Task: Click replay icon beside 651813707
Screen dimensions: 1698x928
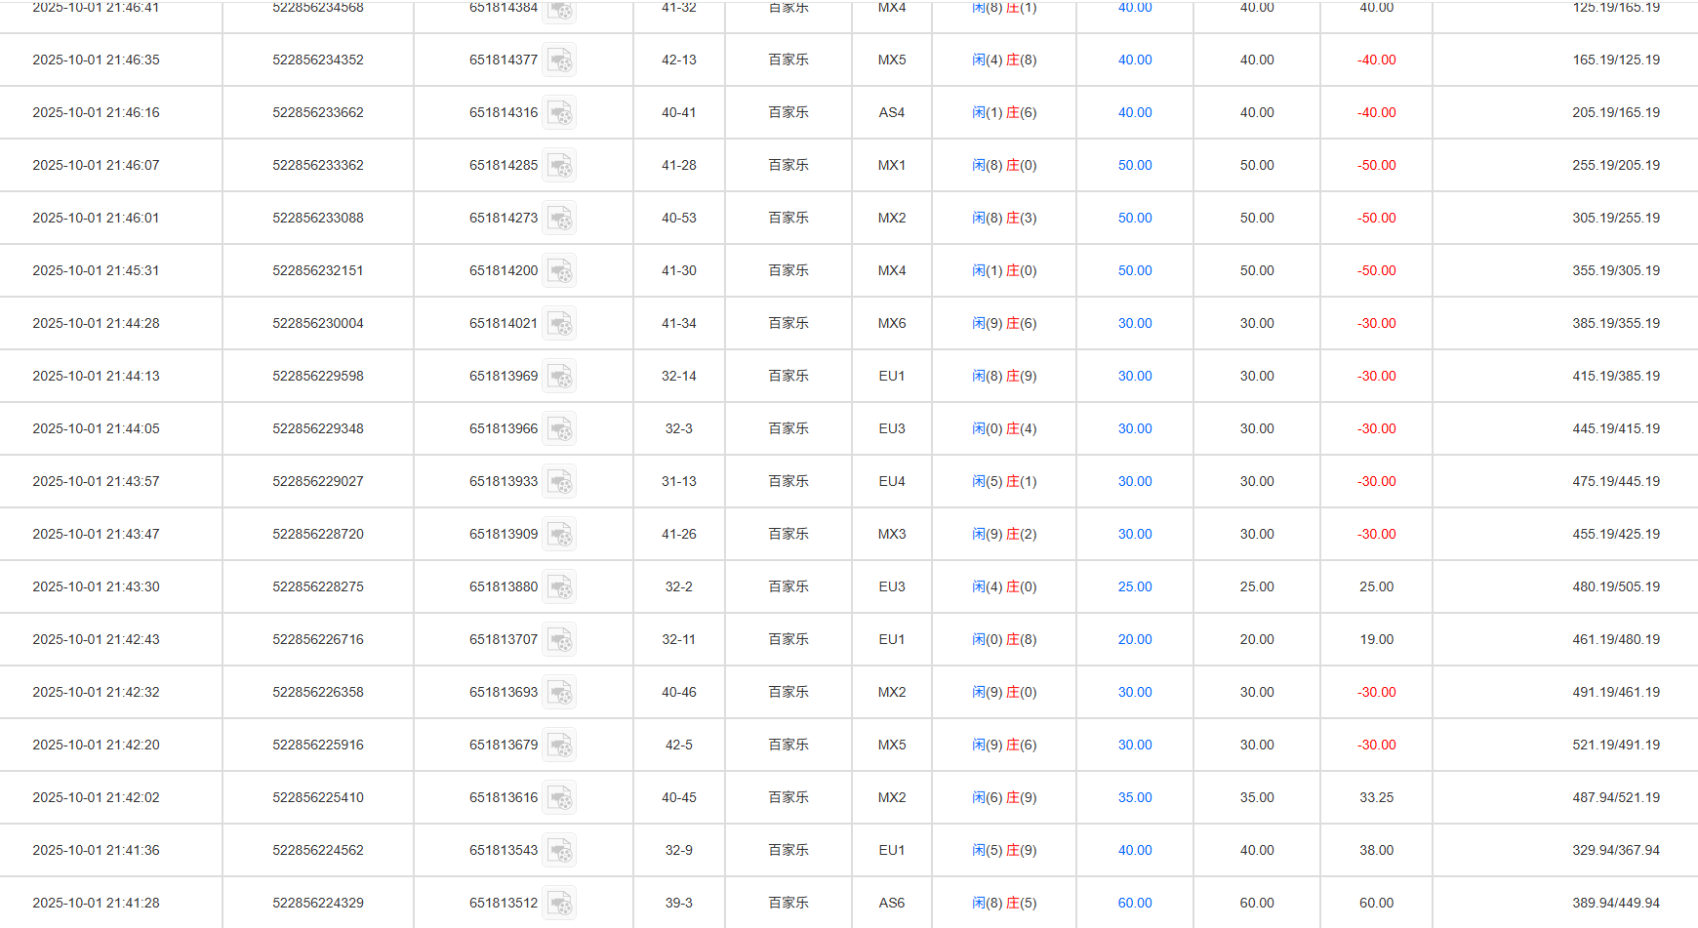Action: coord(559,640)
